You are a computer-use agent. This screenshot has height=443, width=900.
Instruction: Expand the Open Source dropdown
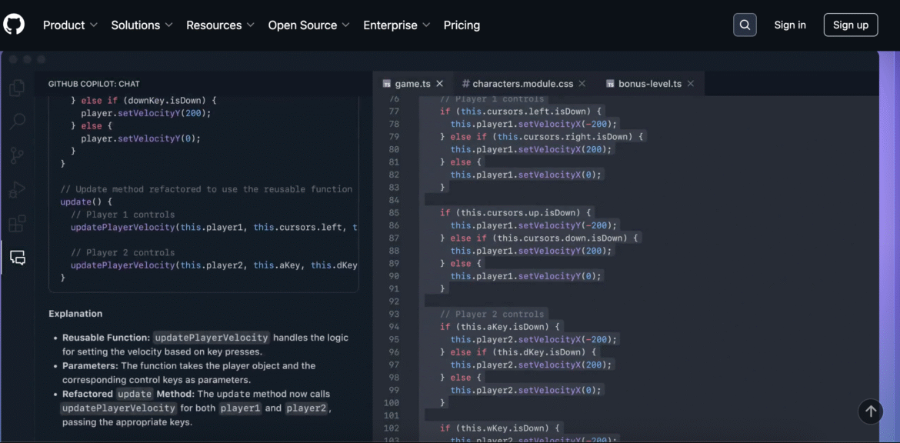tap(308, 25)
